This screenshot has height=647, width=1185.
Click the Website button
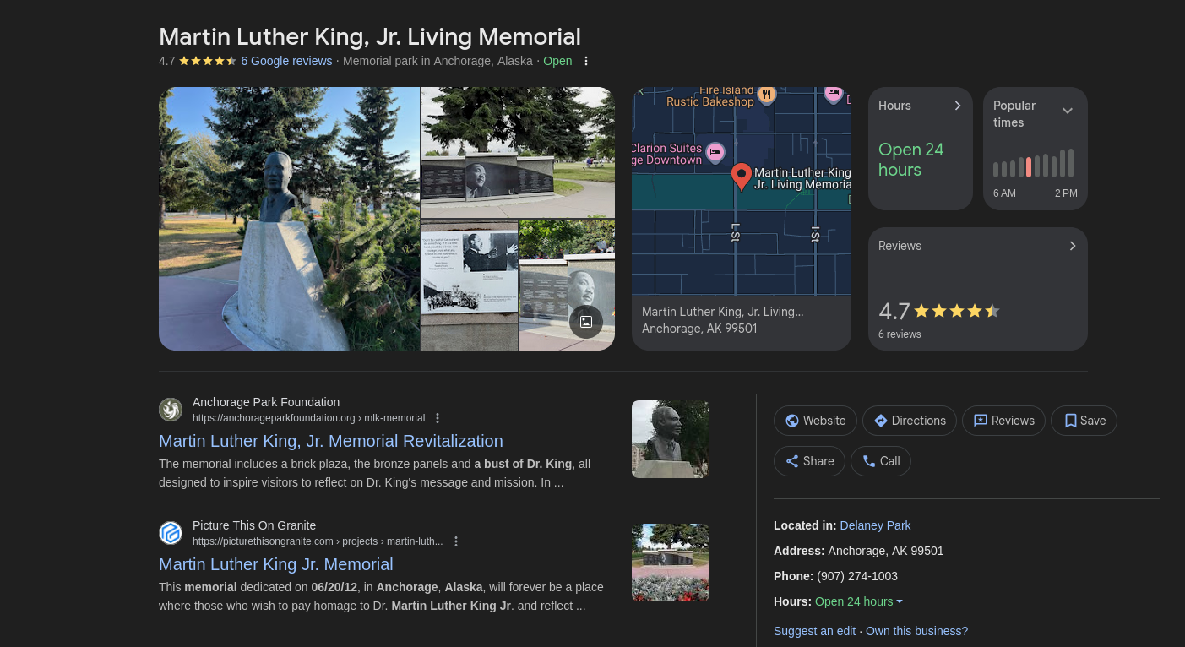pyautogui.click(x=815, y=421)
